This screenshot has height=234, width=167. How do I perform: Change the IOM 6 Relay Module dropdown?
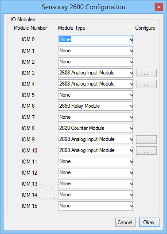pos(95,106)
